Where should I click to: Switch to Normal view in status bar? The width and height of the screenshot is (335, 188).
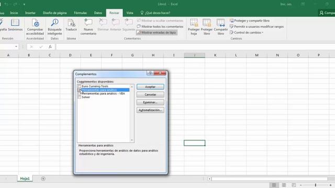274,185
